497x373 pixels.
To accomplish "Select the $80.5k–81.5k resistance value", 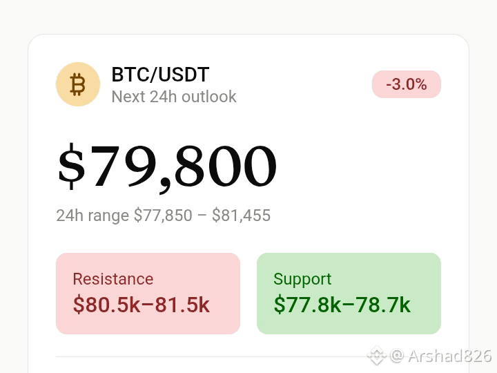I will 142,305.
